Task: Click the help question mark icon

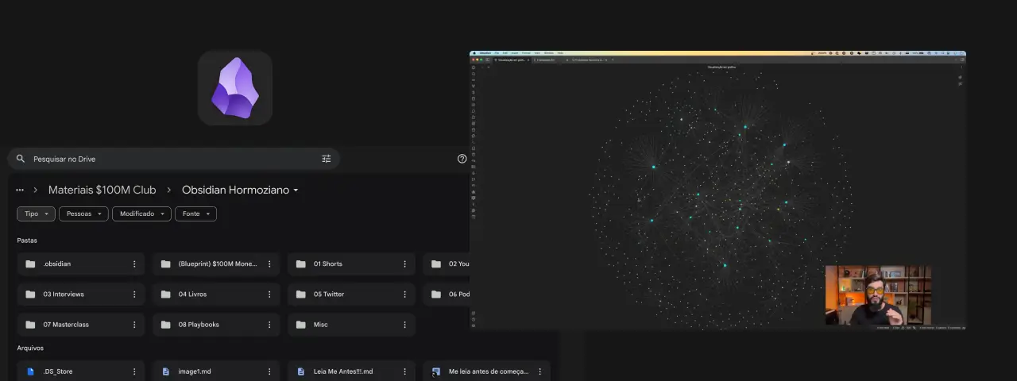Action: [462, 159]
